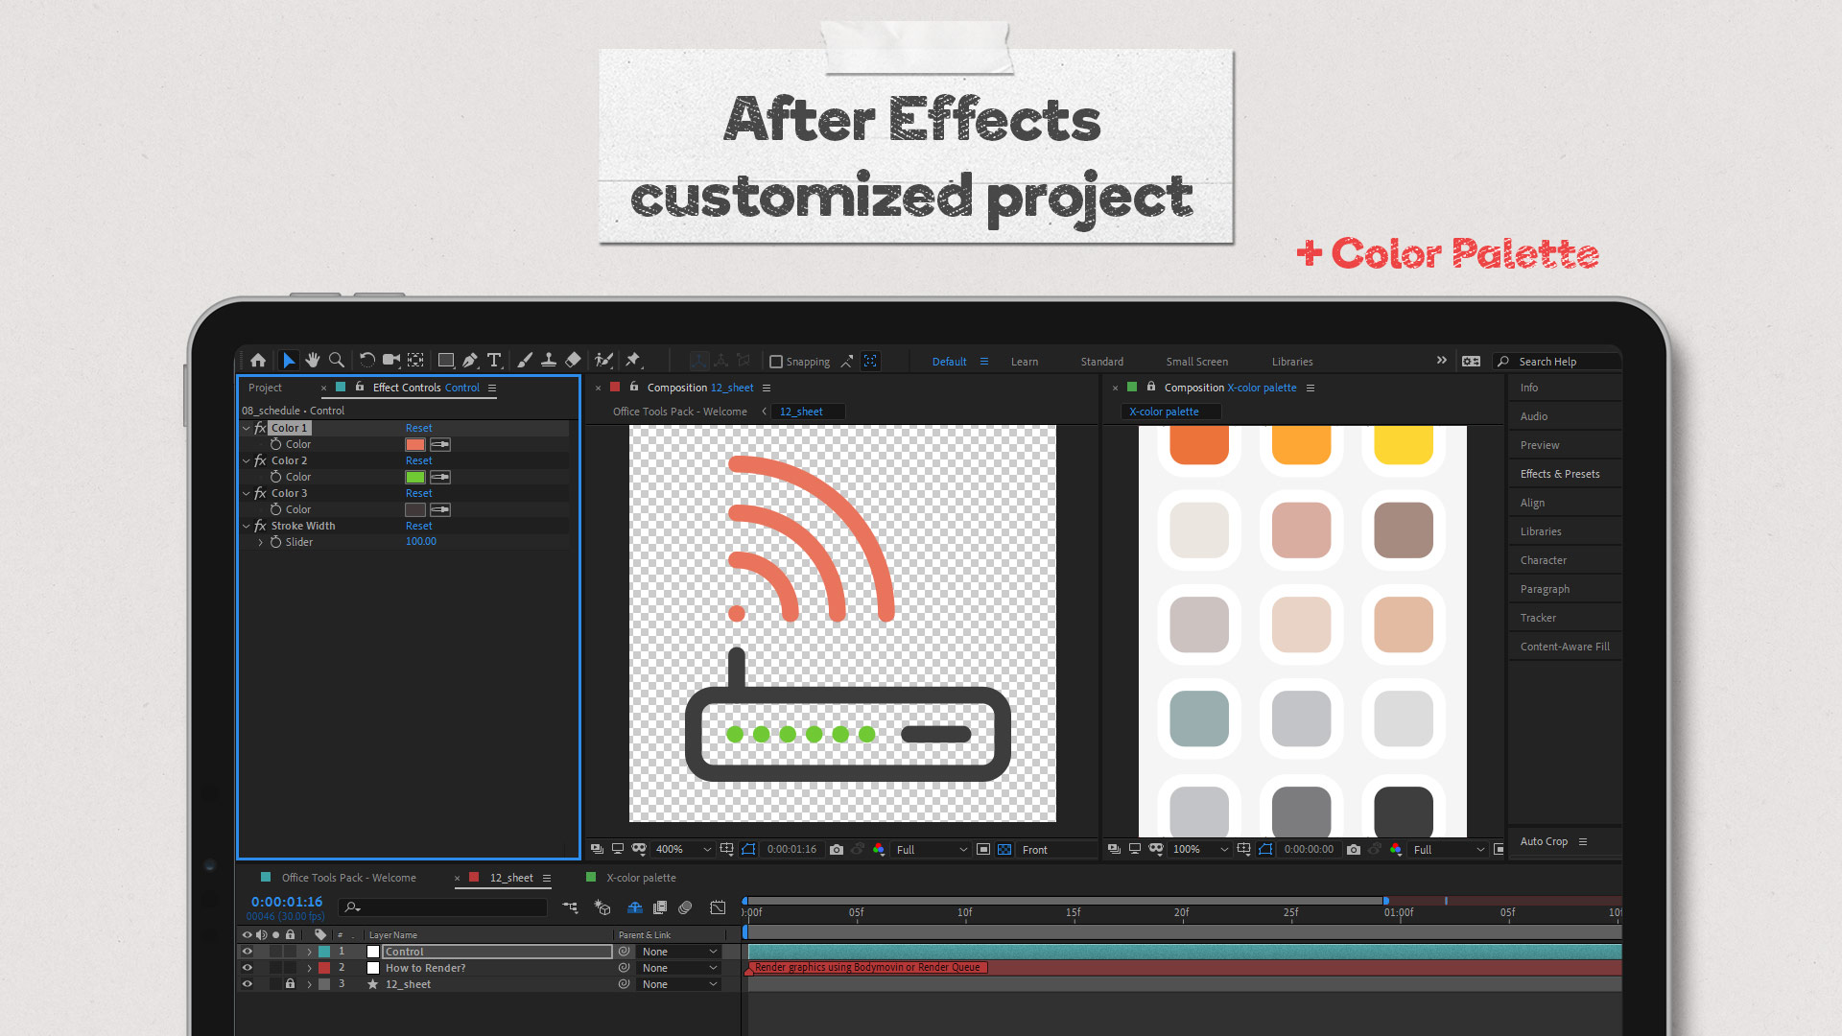Open the X-color palette composition tab

tap(639, 877)
